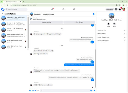Attach a photo using the image icon

(33, 90)
